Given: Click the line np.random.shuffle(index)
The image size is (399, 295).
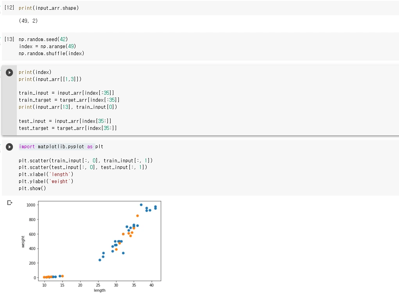Looking at the screenshot, I should coord(52,54).
